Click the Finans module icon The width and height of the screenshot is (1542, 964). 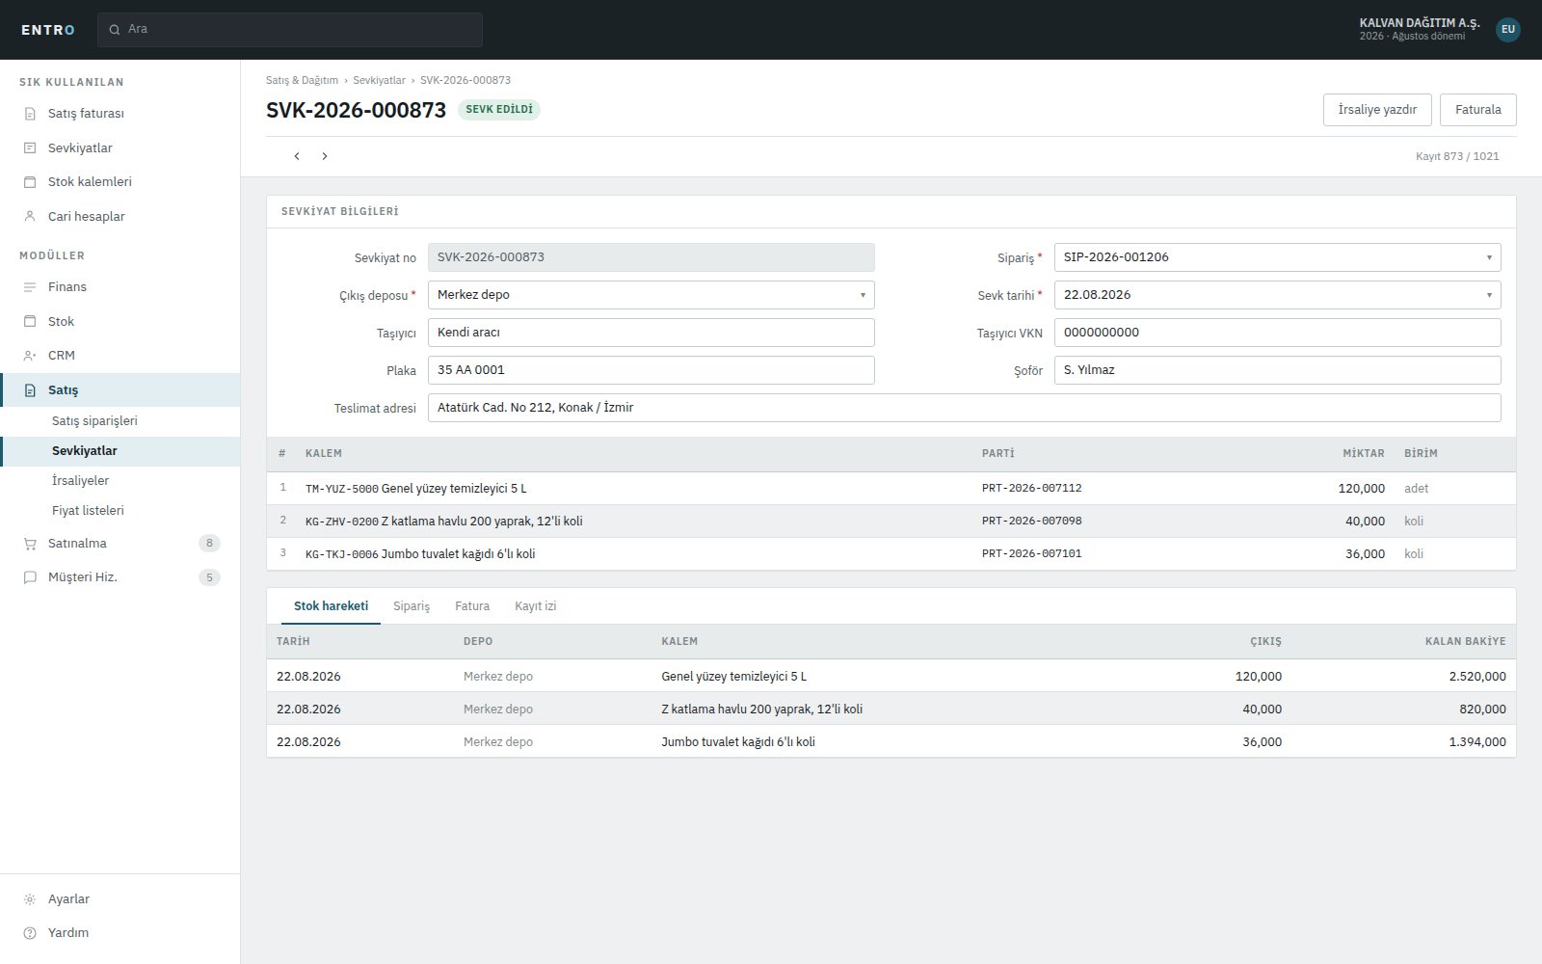[x=30, y=287]
